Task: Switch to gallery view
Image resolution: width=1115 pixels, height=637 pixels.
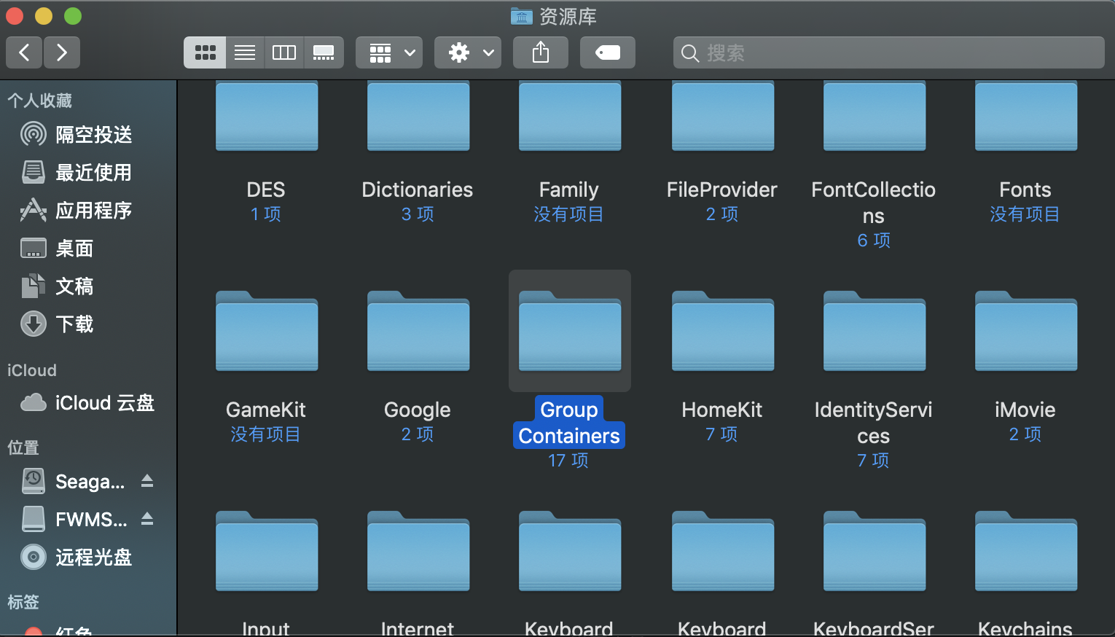Action: [x=324, y=52]
